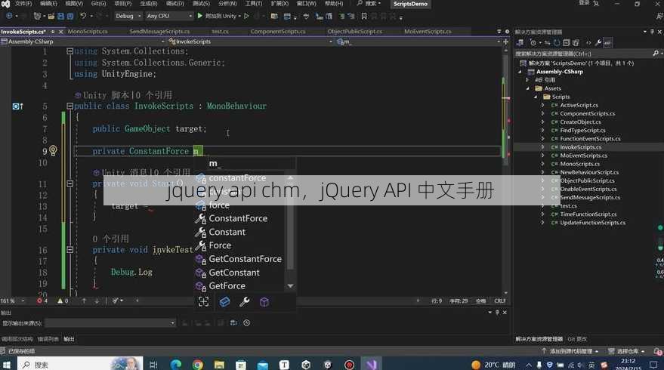
Task: Click the error count indicator in editor status
Action: coord(42,301)
